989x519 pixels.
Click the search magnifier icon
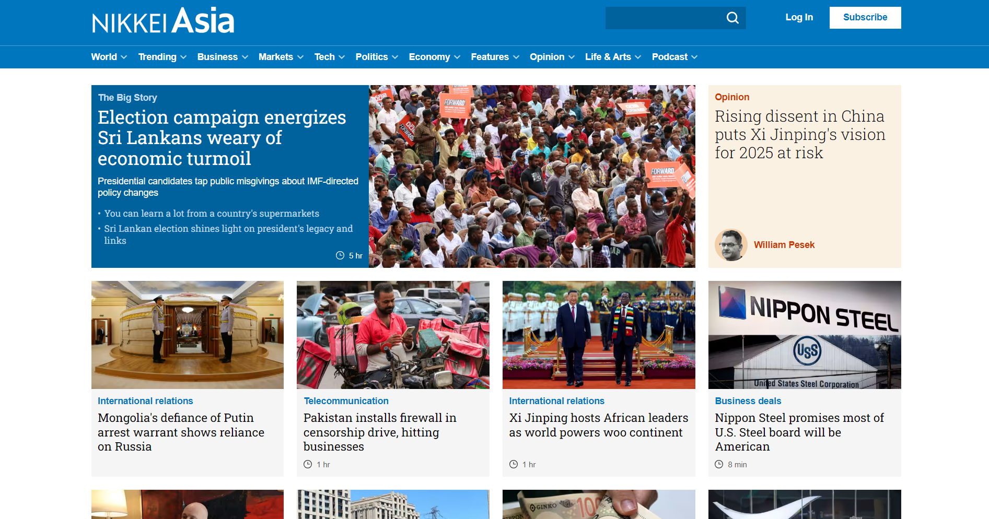point(732,18)
